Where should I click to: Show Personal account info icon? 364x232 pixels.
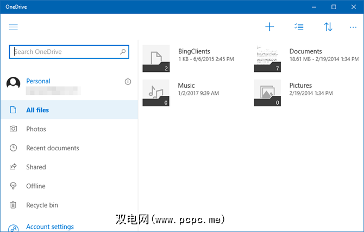(x=128, y=82)
